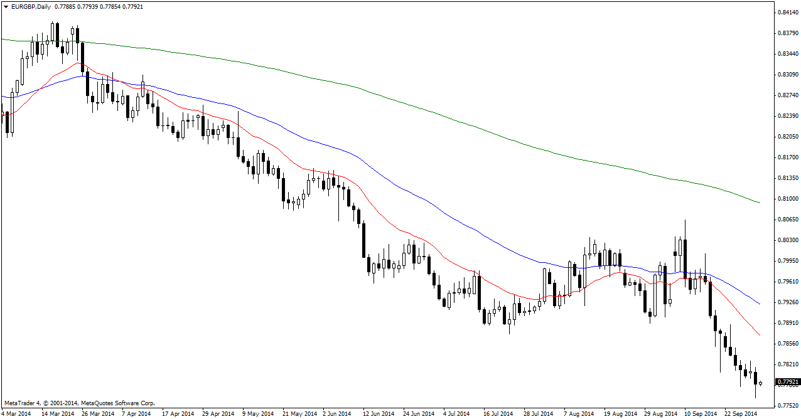Click the 0.80300 level on price scale
This screenshot has height=419, width=801.
point(787,240)
